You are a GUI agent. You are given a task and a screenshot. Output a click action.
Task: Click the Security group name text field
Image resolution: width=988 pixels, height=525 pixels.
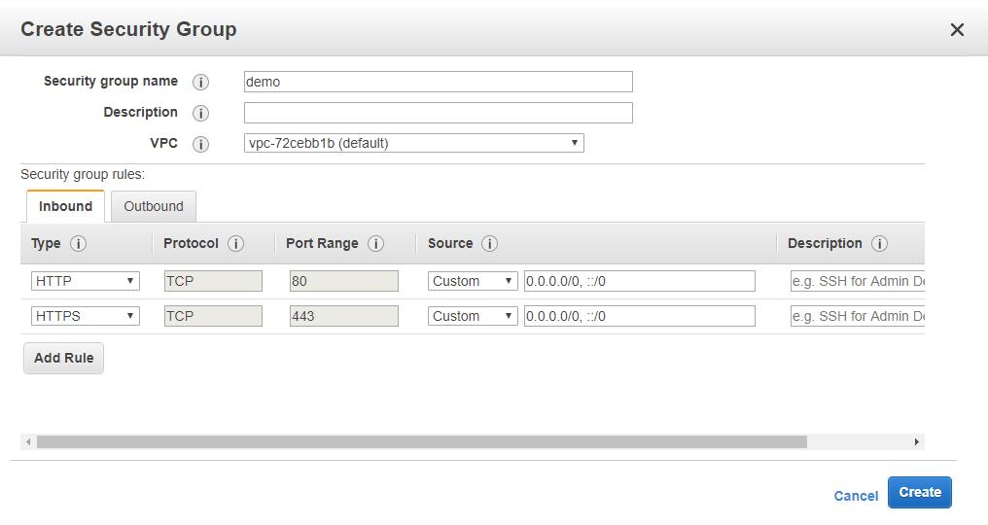pyautogui.click(x=438, y=82)
